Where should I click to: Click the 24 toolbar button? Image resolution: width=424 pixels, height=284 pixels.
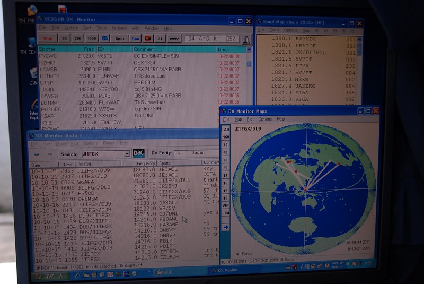[x=160, y=39]
